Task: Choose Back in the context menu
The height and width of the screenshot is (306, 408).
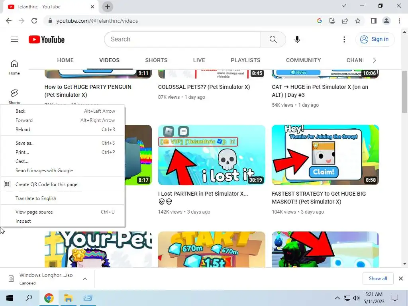Action: point(63,111)
